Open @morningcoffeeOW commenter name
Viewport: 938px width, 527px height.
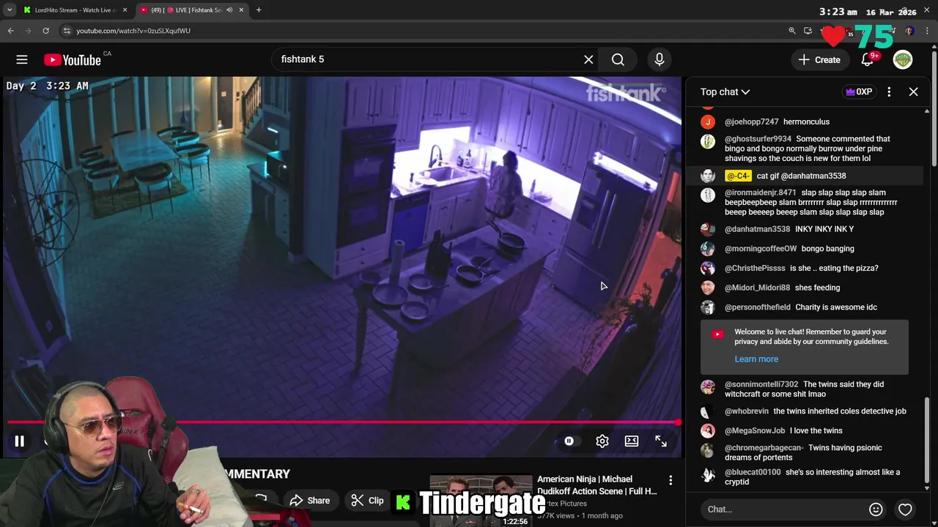coord(761,249)
